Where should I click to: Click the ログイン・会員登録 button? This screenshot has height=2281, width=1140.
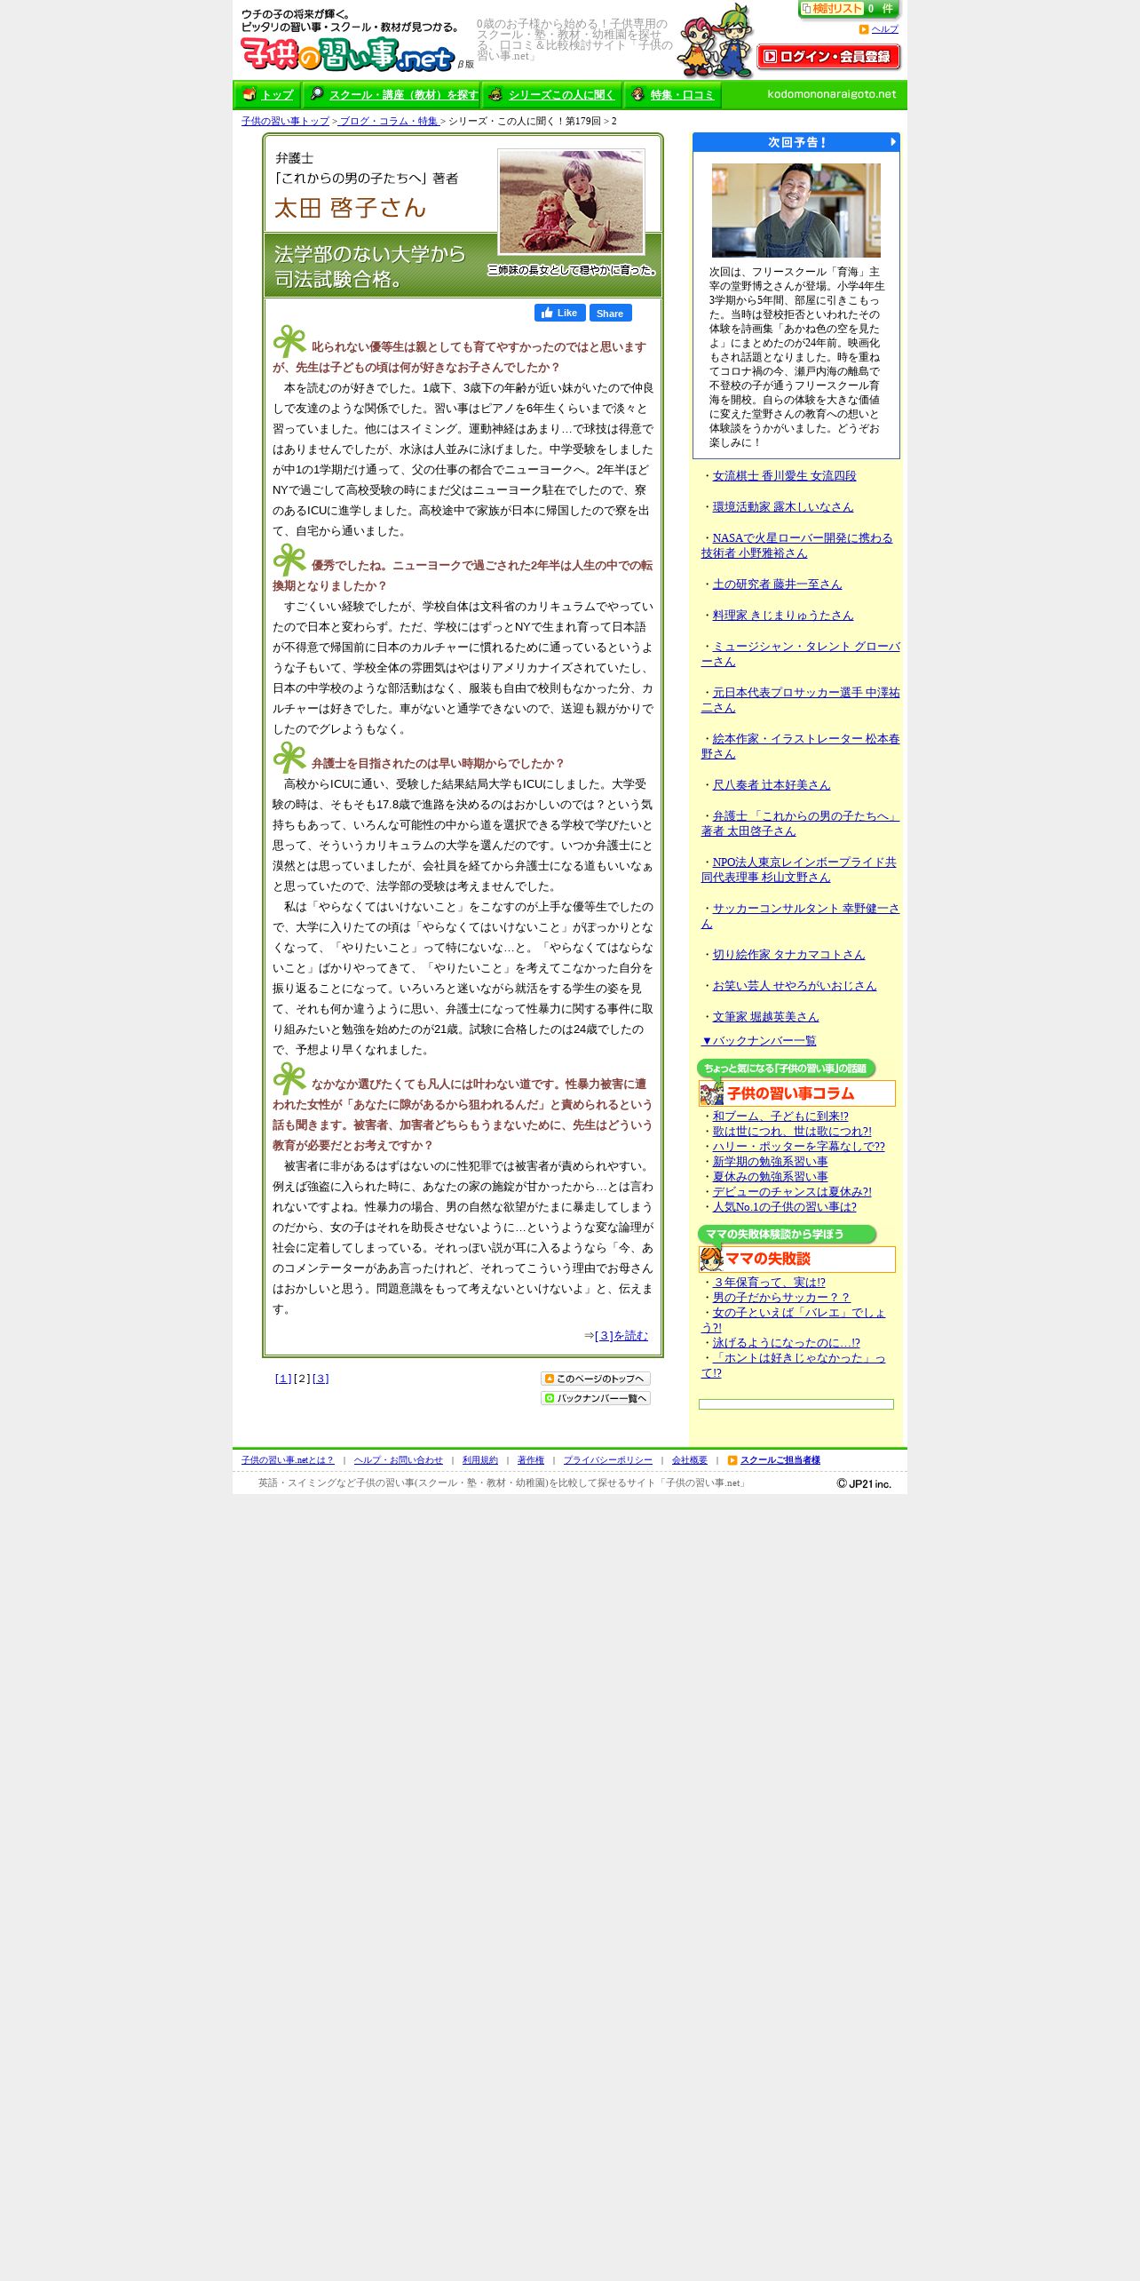[828, 57]
